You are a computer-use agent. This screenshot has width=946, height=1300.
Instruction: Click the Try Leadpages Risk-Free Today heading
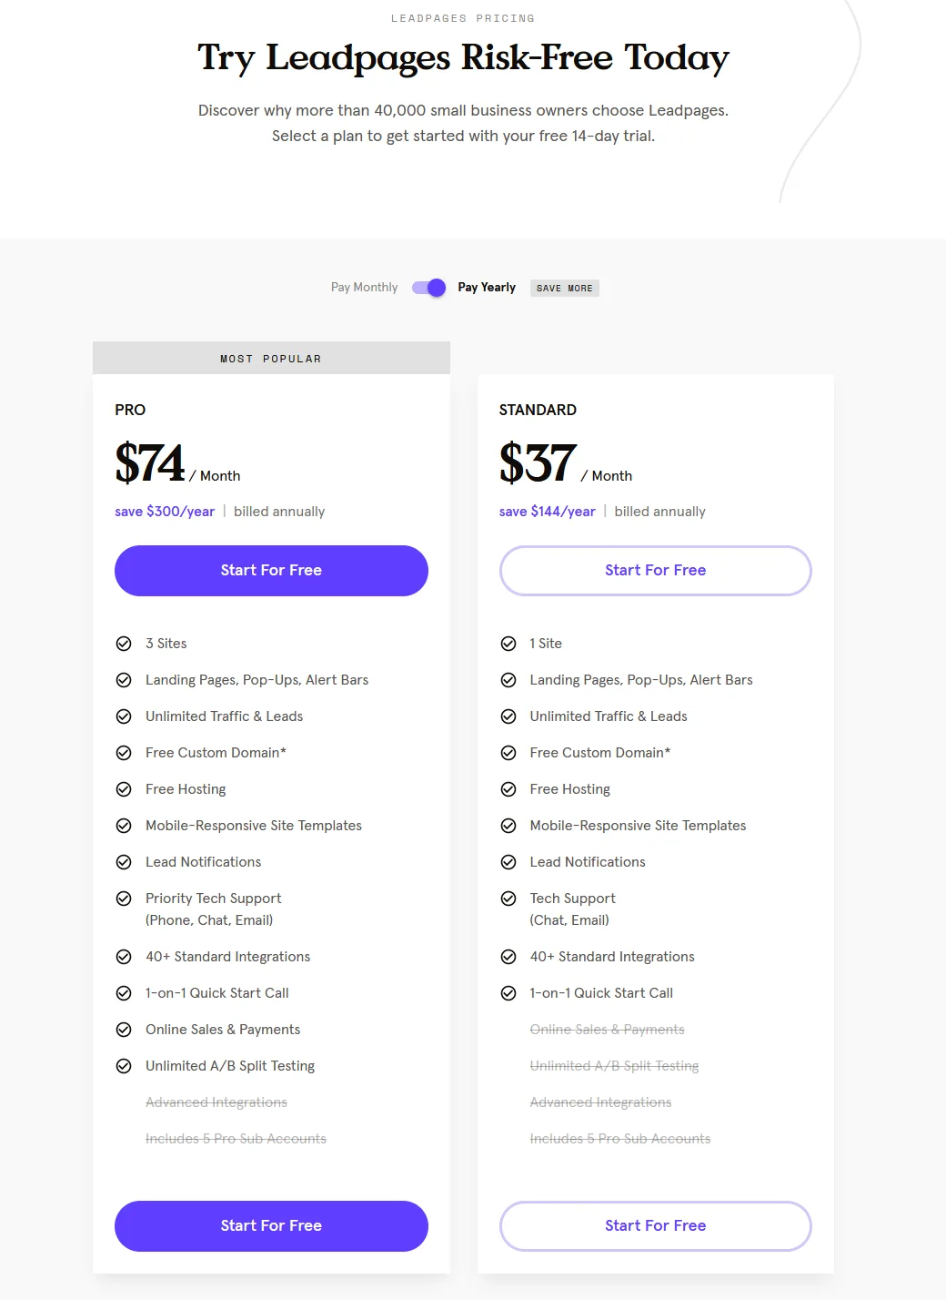[464, 57]
